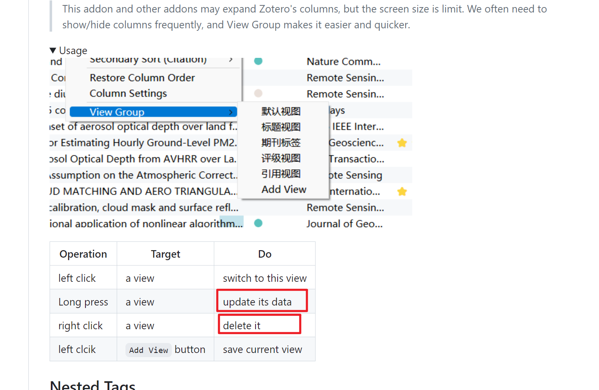Viewport: 599px width, 390px height.
Task: Click the View Group submenu arrow
Action: [231, 112]
